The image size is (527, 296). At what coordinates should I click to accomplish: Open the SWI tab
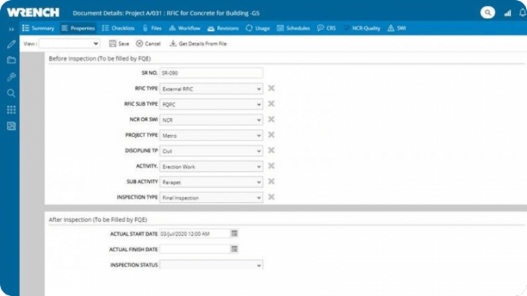pos(397,28)
